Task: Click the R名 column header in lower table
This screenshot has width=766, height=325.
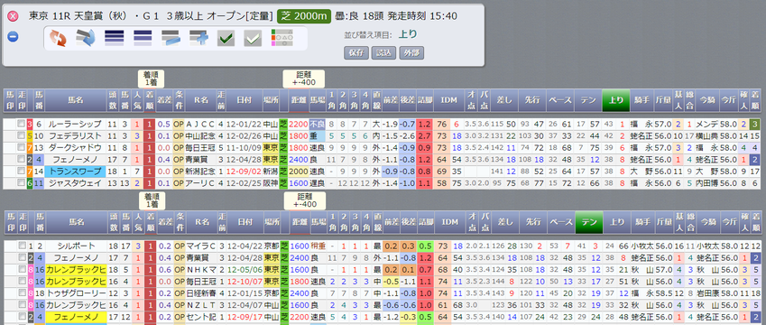Action: (201, 222)
